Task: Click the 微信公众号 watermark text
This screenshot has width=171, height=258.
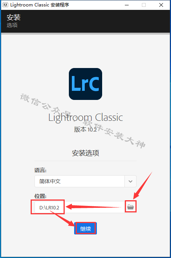Action: [46, 104]
